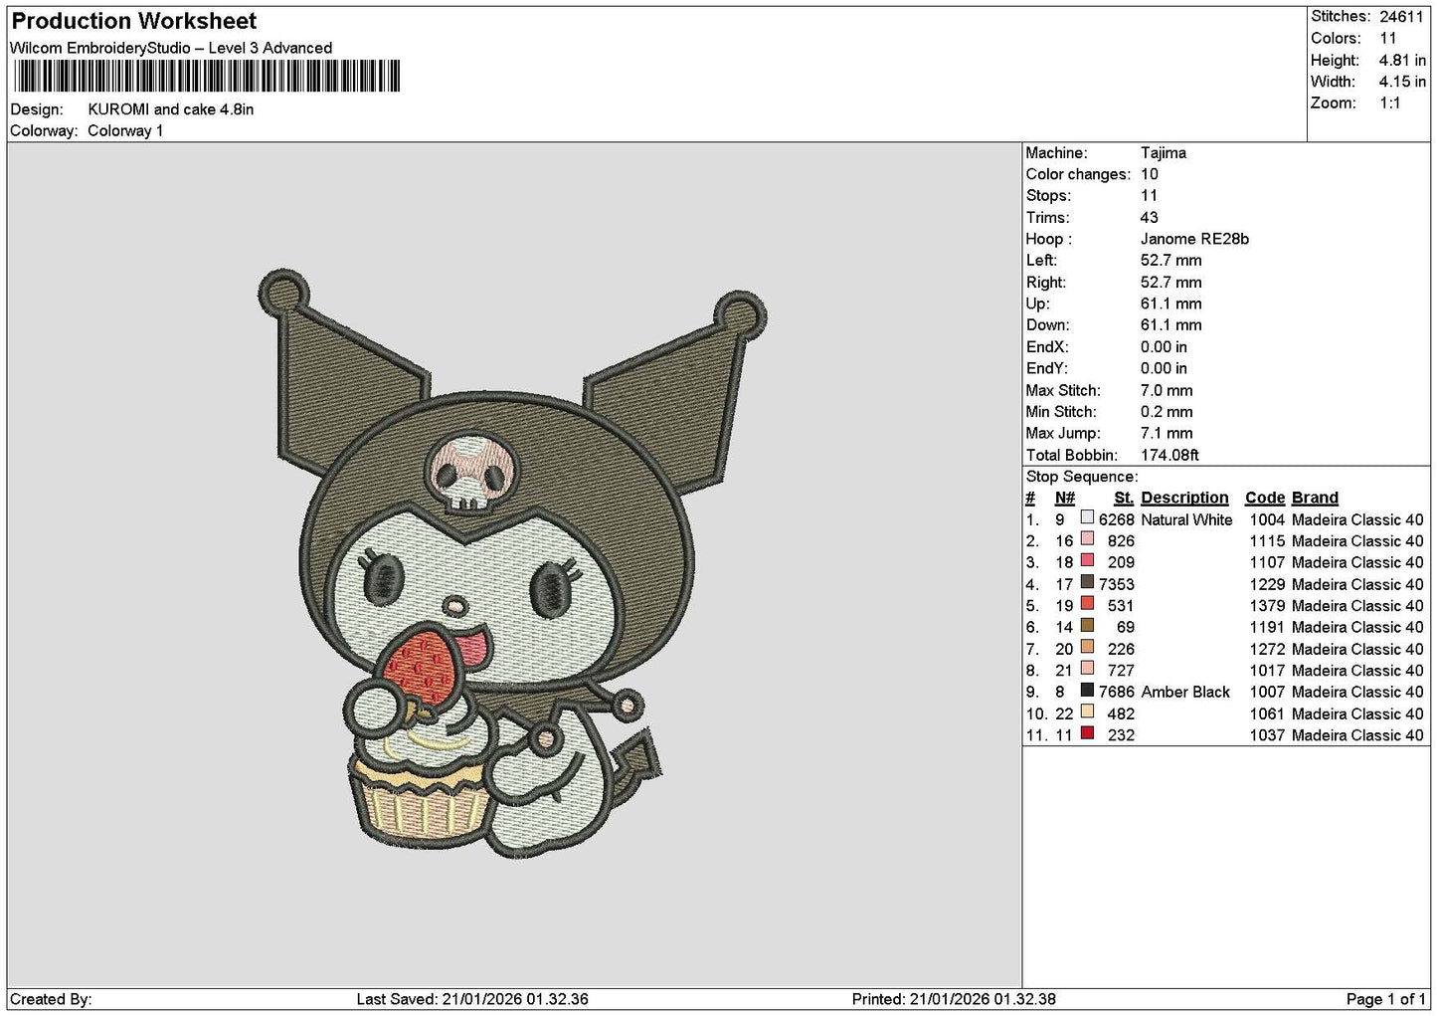Click the Min Stitch value '0.2 mm'

point(1167,412)
